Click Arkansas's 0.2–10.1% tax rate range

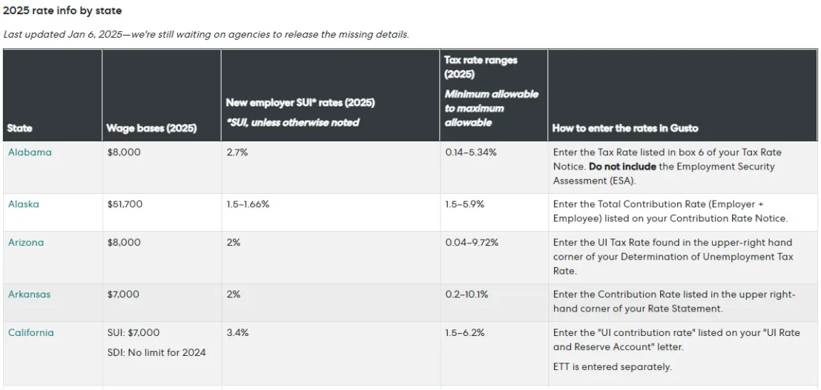[x=466, y=295]
